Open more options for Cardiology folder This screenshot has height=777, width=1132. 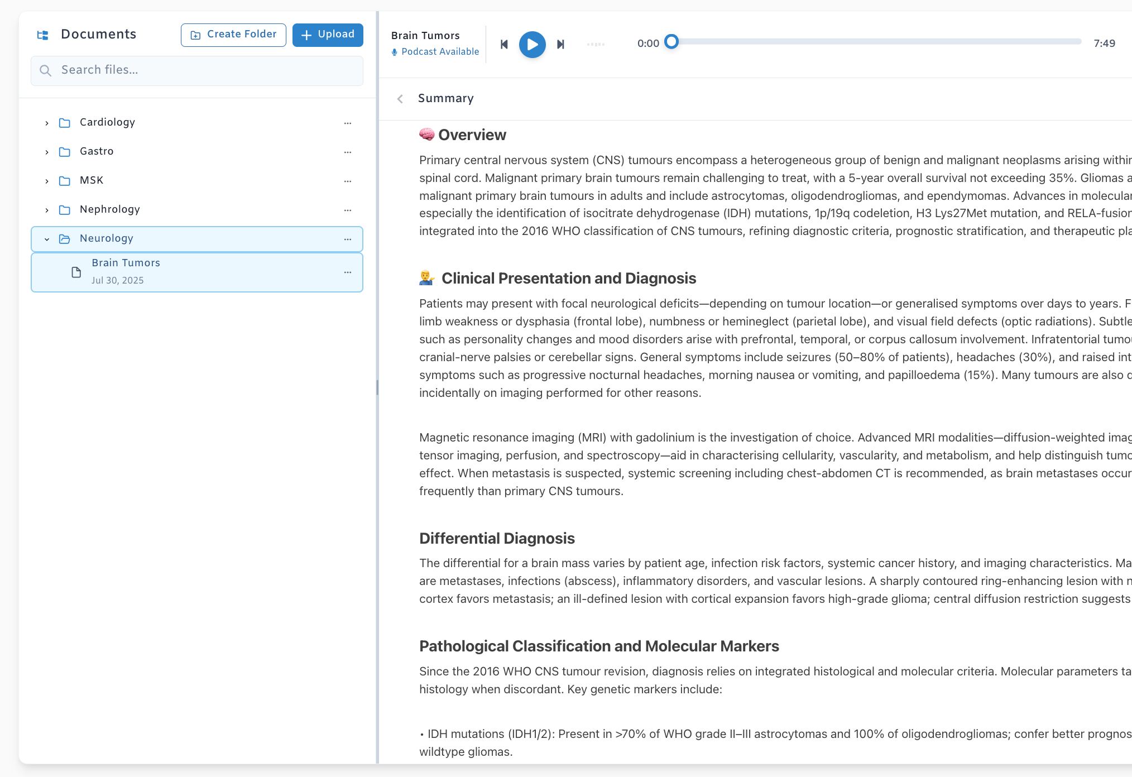pos(348,123)
